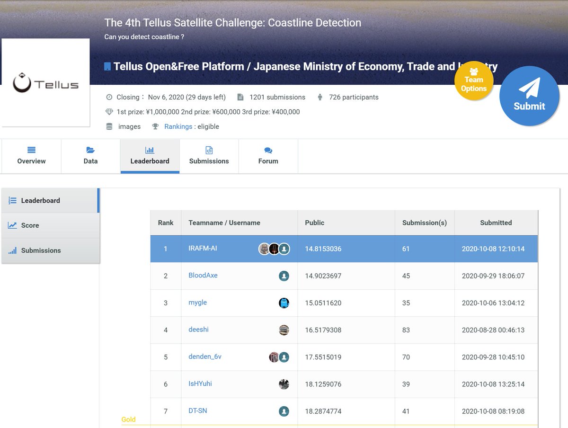Viewport: 568px width, 428px height.
Task: Switch to the Submissions tab
Action: click(209, 156)
